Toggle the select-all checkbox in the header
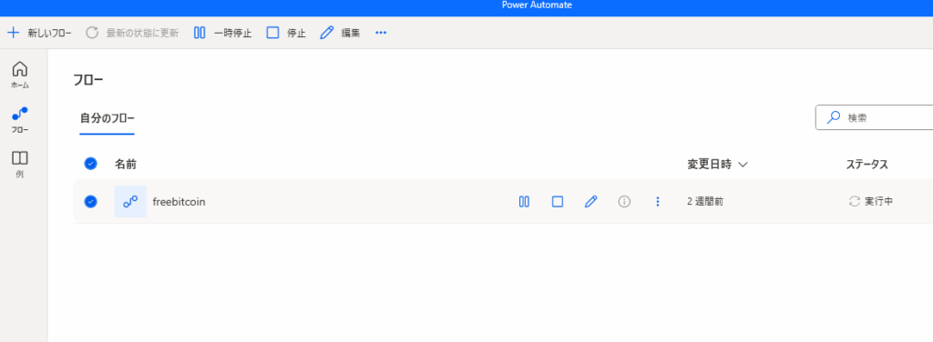Viewport: 933px width, 342px height. 90,164
